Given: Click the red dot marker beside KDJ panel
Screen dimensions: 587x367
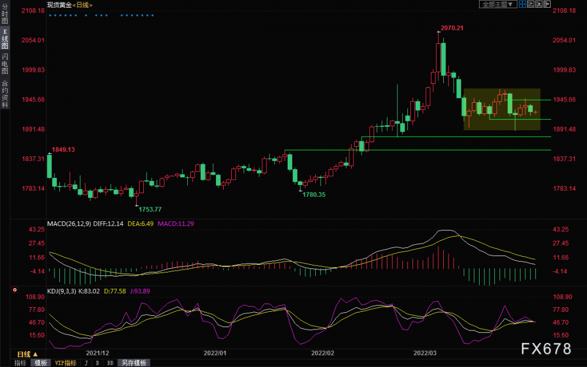Looking at the screenshot, I should point(15,290).
